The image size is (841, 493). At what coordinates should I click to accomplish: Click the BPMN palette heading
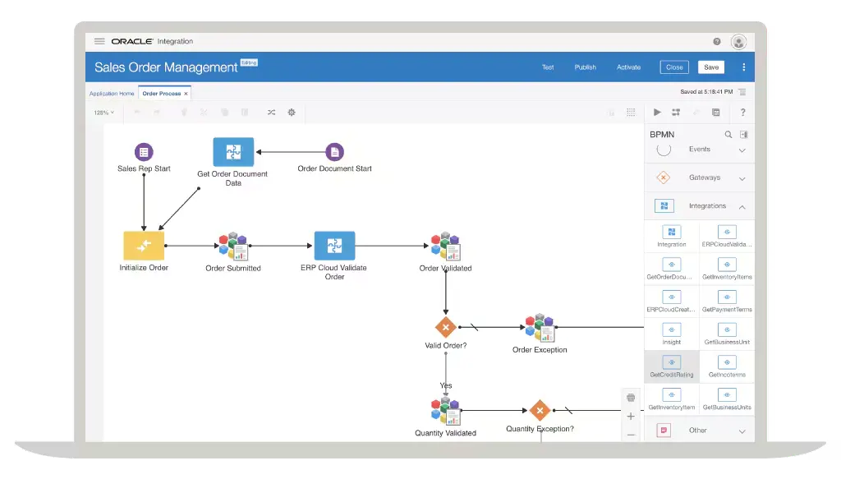(662, 135)
